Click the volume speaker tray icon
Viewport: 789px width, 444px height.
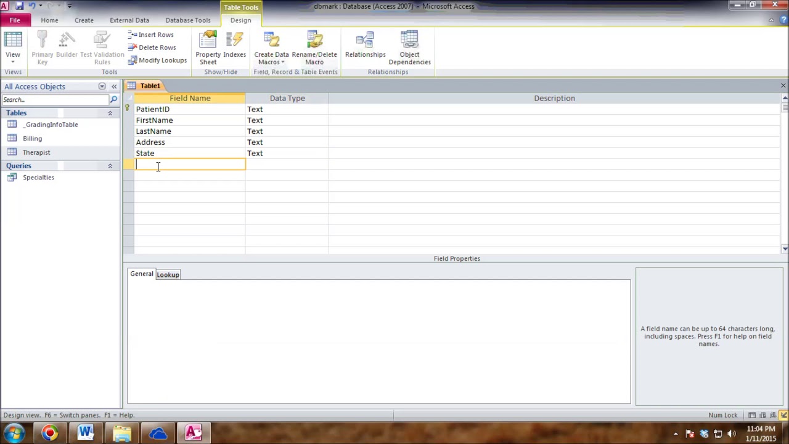point(732,434)
